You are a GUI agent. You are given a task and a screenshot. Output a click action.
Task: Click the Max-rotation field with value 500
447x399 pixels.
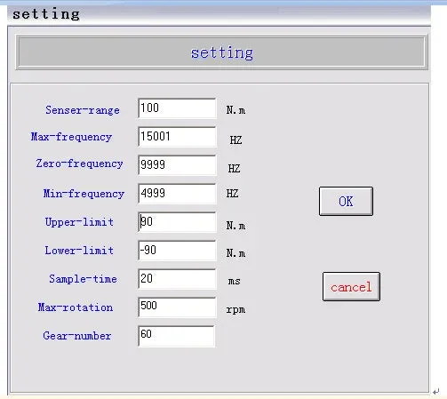[177, 307]
